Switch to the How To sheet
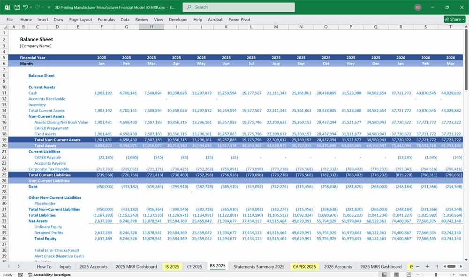The width and height of the screenshot is (469, 277). tap(44, 267)
